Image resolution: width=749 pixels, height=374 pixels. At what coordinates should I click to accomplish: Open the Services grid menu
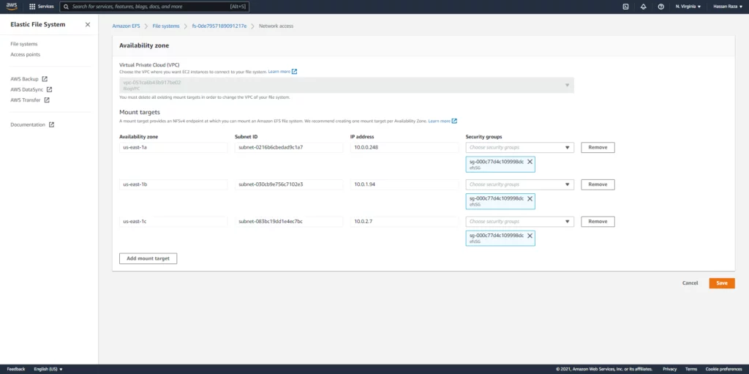42,7
